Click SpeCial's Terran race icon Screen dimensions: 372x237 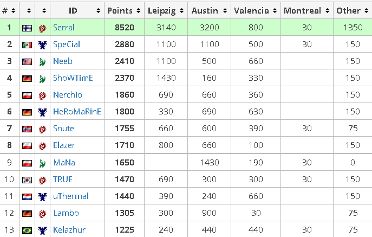[x=42, y=45]
